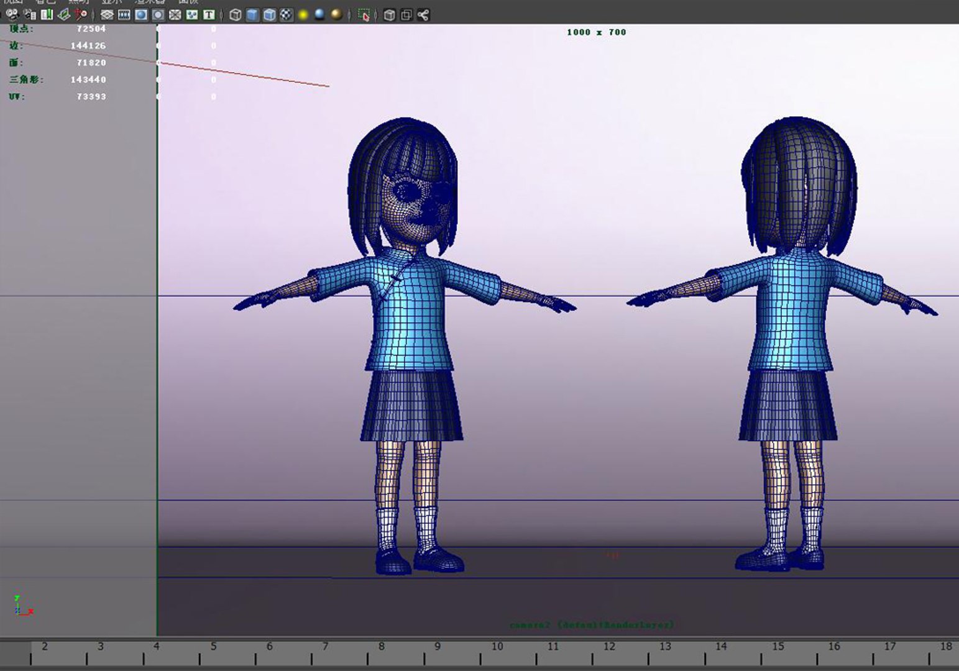959x671 pixels.
Task: Click the 1000 x 700 resolution label
Action: pyautogui.click(x=597, y=32)
